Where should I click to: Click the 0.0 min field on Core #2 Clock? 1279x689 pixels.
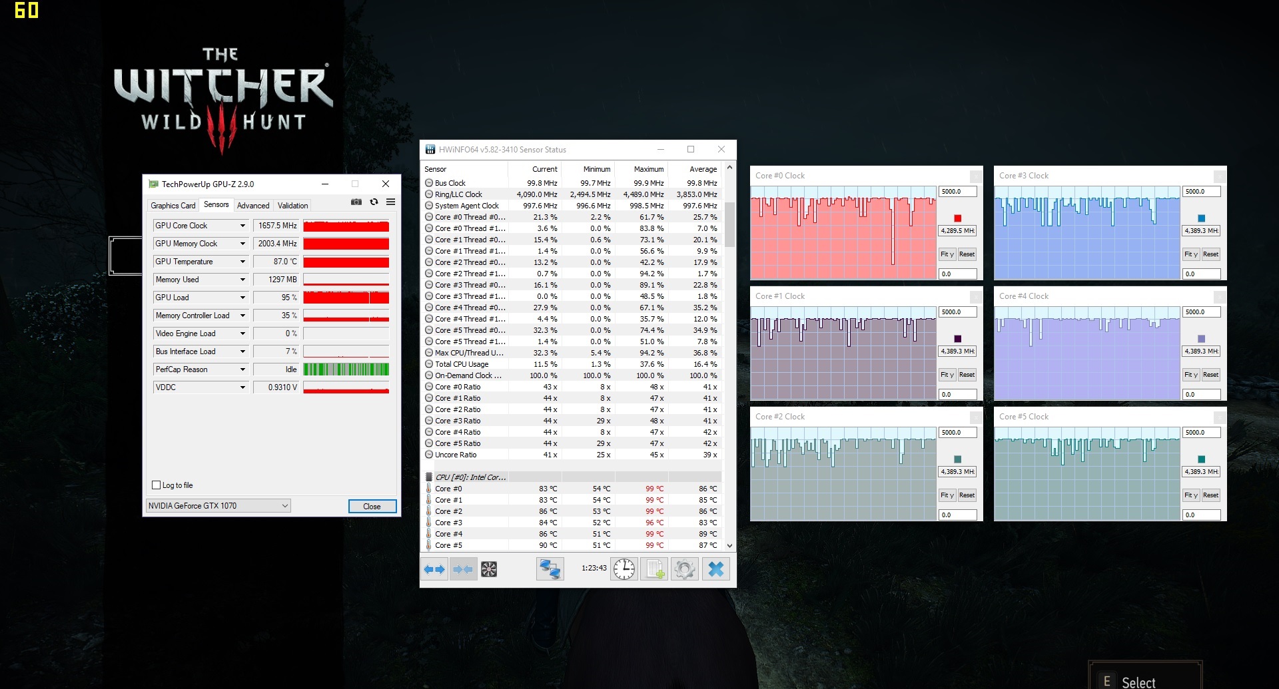pos(958,515)
